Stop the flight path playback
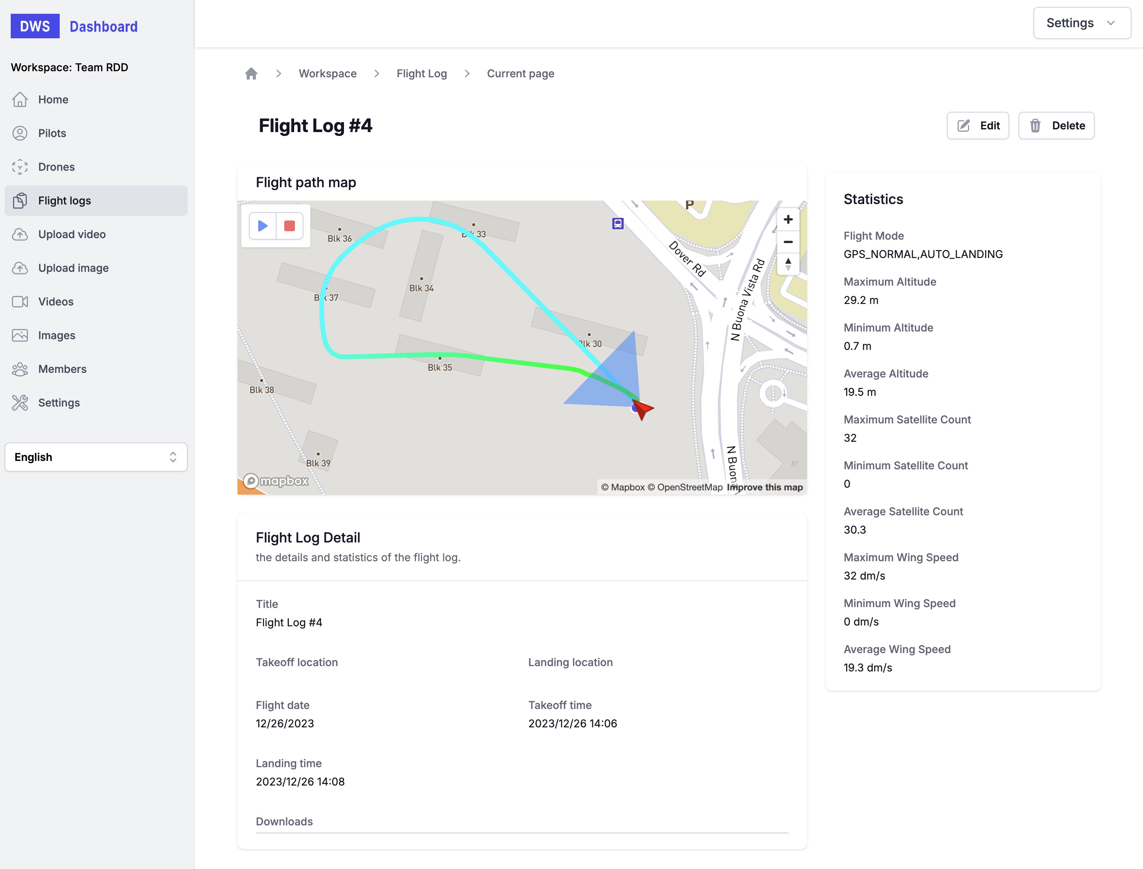The width and height of the screenshot is (1143, 869). tap(290, 226)
